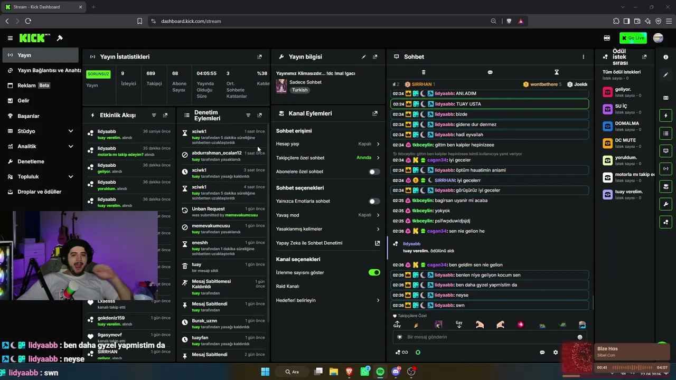
Task: Open Denetleme in the left sidebar
Action: [x=40, y=161]
